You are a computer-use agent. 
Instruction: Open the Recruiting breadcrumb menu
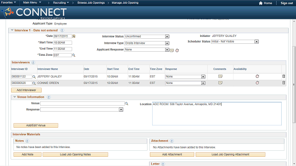(61, 3)
